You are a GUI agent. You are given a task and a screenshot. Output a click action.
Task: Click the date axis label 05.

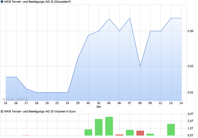[x=109, y=103]
